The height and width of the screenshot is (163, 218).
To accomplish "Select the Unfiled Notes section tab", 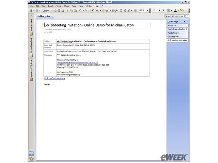I will click(x=44, y=16).
